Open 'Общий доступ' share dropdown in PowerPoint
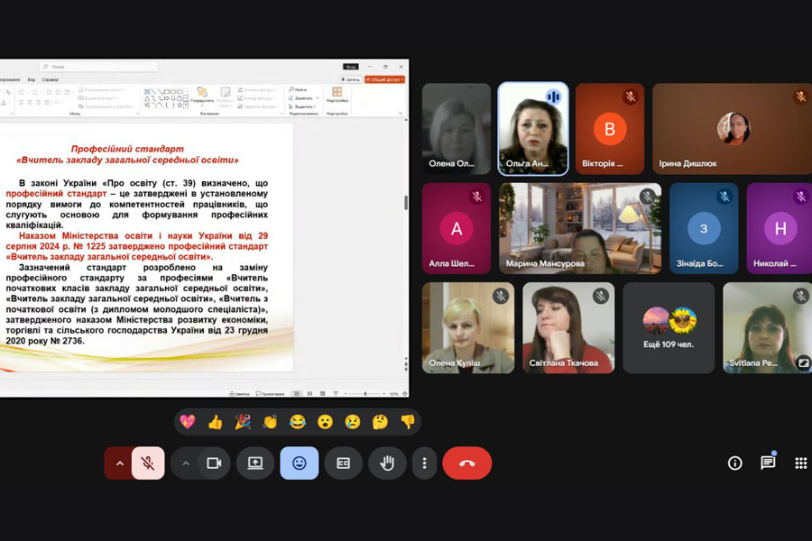This screenshot has height=541, width=812. coord(384,79)
